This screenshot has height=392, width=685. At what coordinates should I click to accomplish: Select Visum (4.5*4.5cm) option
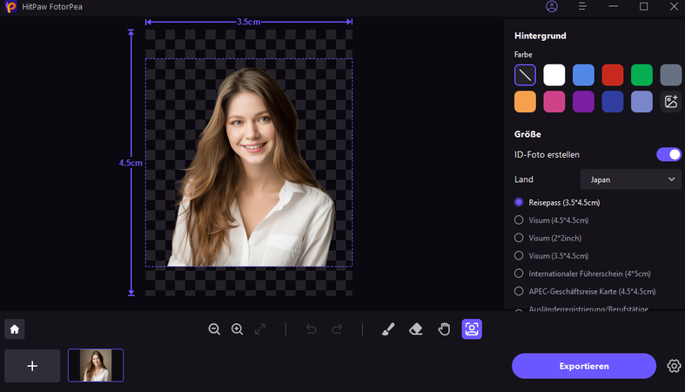pyautogui.click(x=551, y=220)
